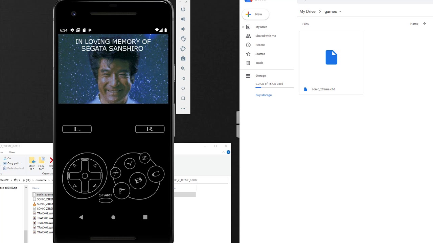Tap the Z button on the Saturn gamepad
The image size is (433, 243).
point(145,158)
